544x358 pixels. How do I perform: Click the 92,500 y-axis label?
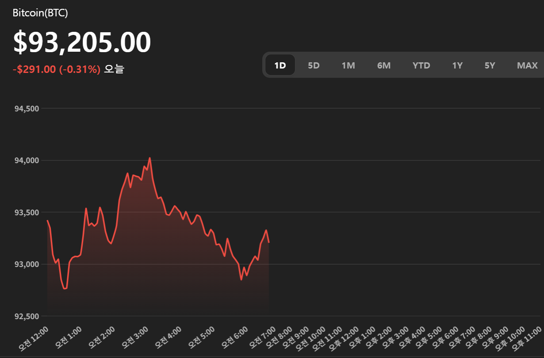click(27, 316)
